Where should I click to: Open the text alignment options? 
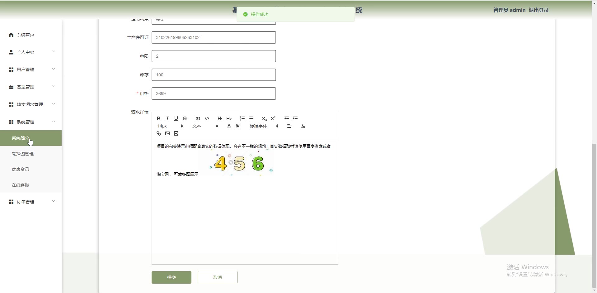289,126
